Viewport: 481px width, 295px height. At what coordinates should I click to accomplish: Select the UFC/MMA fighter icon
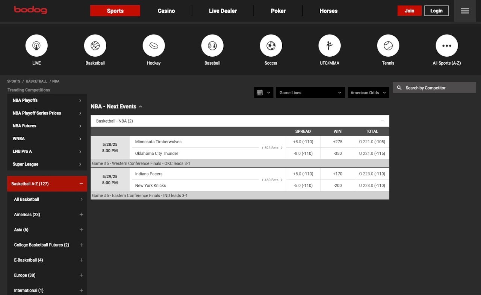coord(330,45)
